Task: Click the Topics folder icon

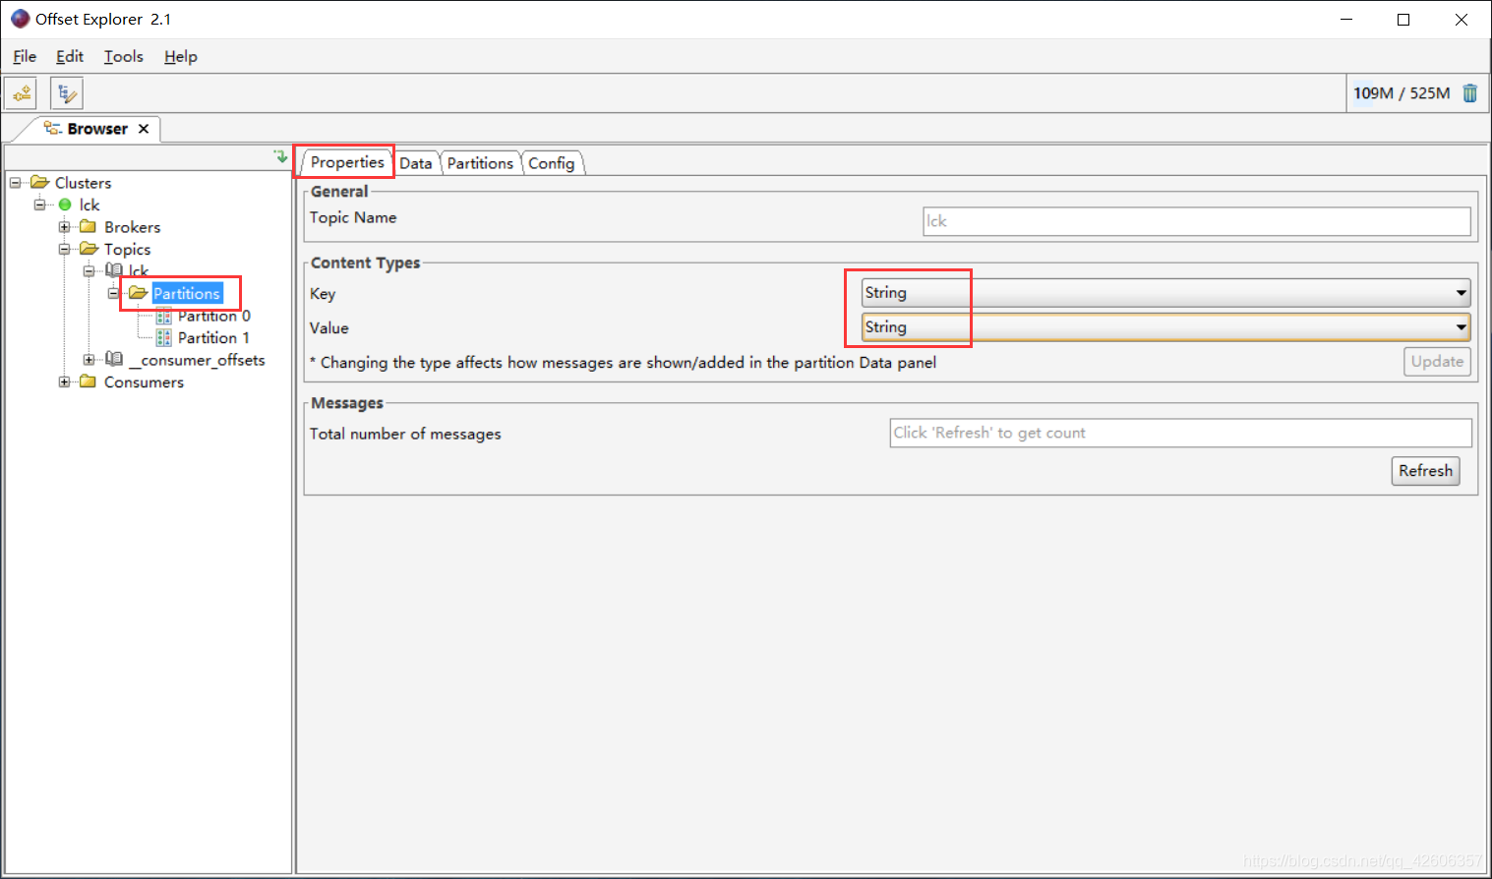Action: click(x=89, y=249)
